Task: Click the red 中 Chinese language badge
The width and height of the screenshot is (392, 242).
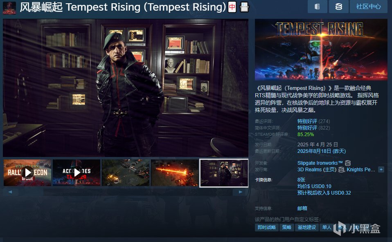Action: (x=232, y=7)
